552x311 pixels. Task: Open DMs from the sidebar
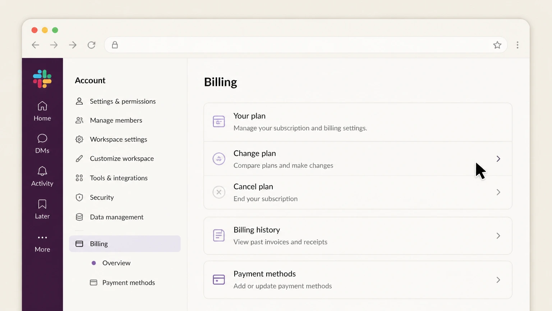(x=42, y=144)
